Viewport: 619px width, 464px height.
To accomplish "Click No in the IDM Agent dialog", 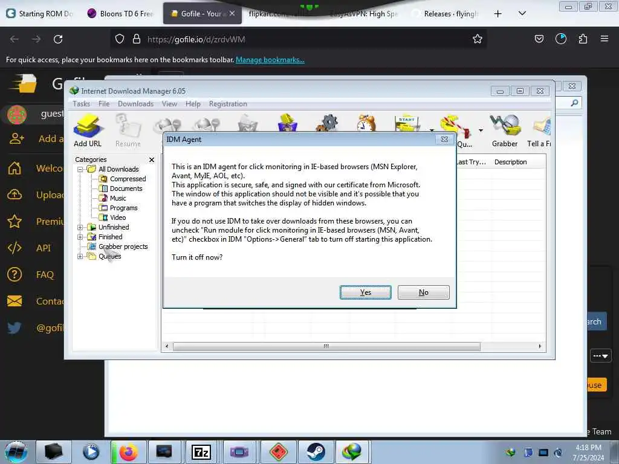I will click(x=424, y=292).
